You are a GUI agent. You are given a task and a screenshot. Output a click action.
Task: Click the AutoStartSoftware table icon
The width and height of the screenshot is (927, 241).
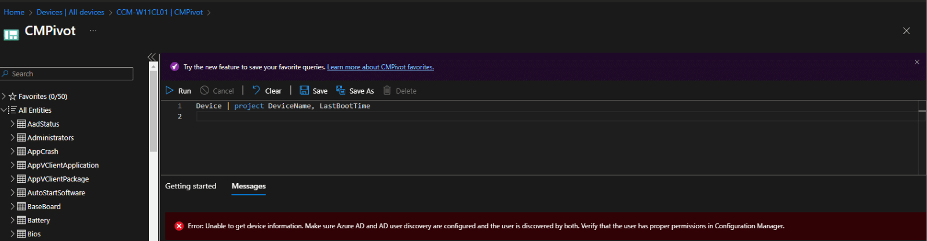click(21, 192)
